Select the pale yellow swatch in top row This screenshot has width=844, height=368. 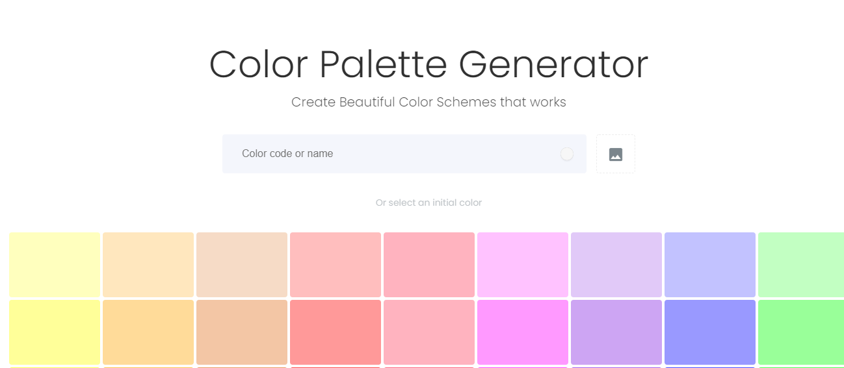[55, 265]
